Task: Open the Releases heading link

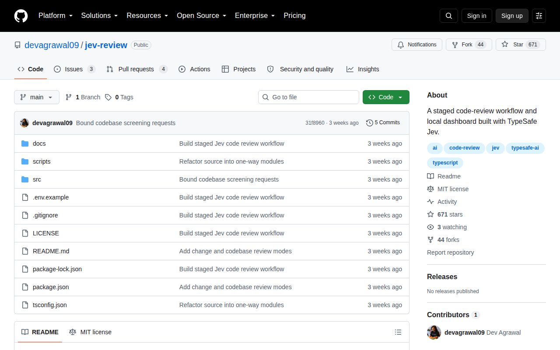Action: click(x=442, y=276)
